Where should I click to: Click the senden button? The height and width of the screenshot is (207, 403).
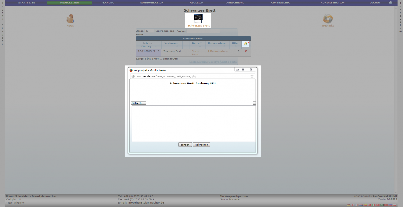pyautogui.click(x=185, y=145)
